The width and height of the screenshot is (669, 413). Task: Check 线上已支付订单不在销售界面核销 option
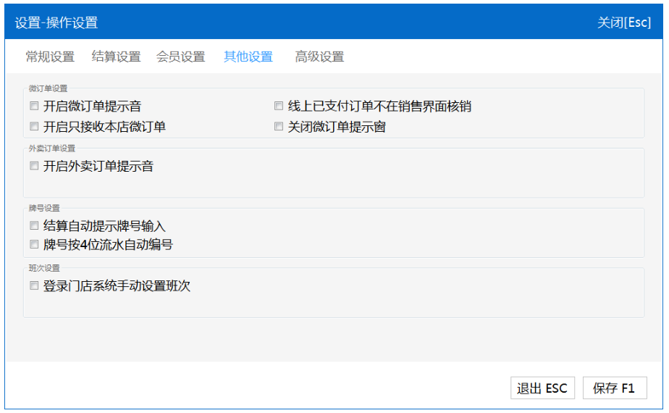pyautogui.click(x=279, y=106)
